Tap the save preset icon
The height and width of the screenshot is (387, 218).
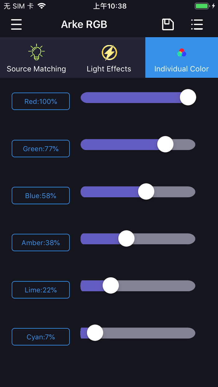click(168, 24)
